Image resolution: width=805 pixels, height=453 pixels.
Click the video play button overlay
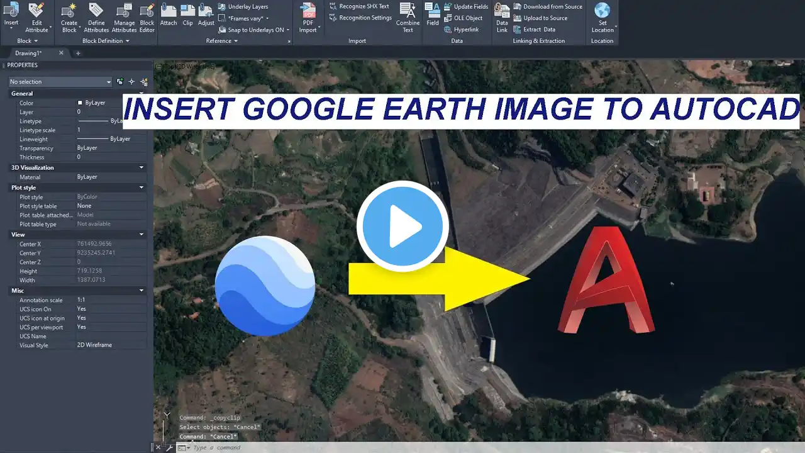click(402, 226)
